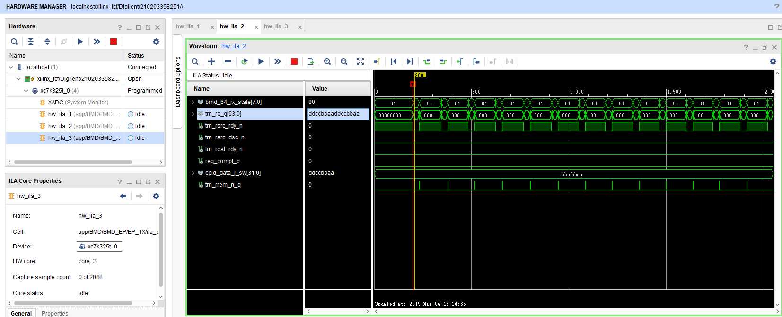
Task: Go to cursor in waveform
Action: pyautogui.click(x=377, y=61)
